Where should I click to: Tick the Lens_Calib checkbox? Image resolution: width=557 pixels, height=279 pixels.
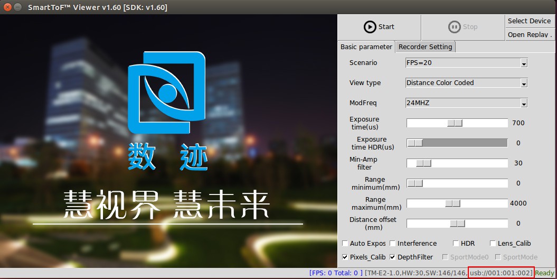click(493, 244)
